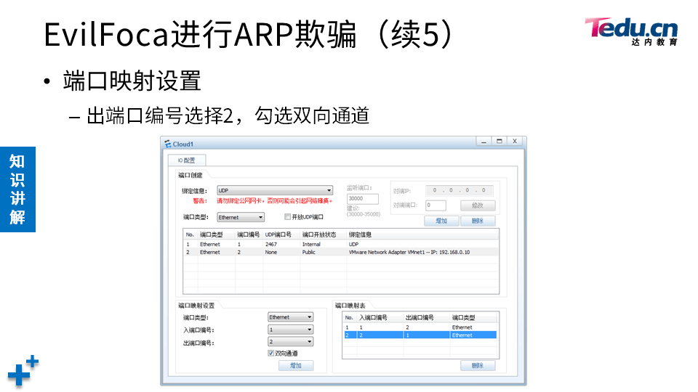Click the UDP端口号 column header
Screen dimensions: 698x392
coord(278,234)
